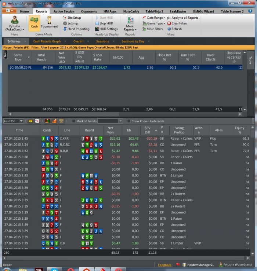Sort stats by bb/100 column
The height and width of the screenshot is (271, 257).
[x=121, y=57]
